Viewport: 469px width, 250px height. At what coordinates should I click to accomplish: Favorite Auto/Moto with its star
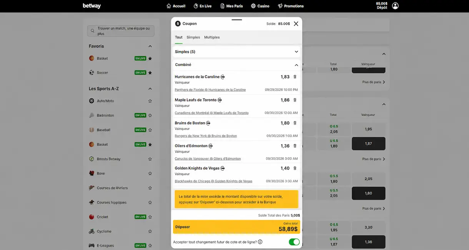(x=150, y=101)
